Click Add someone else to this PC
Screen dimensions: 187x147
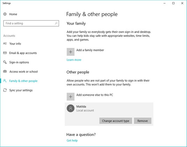(95, 95)
